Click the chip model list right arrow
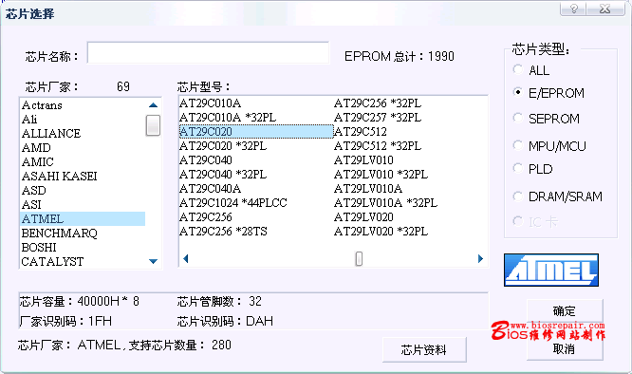The height and width of the screenshot is (374, 632). [480, 258]
